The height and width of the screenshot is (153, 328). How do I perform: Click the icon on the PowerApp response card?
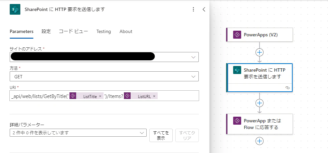[x=237, y=121]
